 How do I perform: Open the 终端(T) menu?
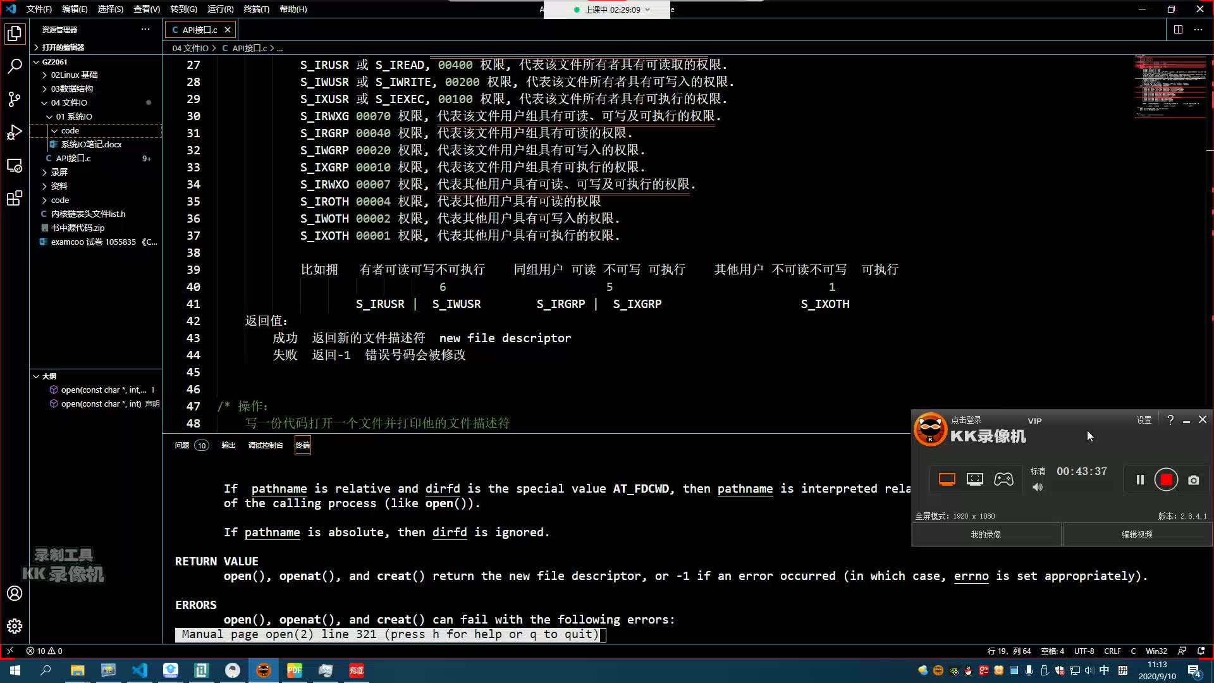[x=256, y=9]
